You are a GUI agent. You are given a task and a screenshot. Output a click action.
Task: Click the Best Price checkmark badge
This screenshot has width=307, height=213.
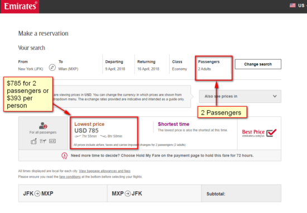(x=259, y=133)
